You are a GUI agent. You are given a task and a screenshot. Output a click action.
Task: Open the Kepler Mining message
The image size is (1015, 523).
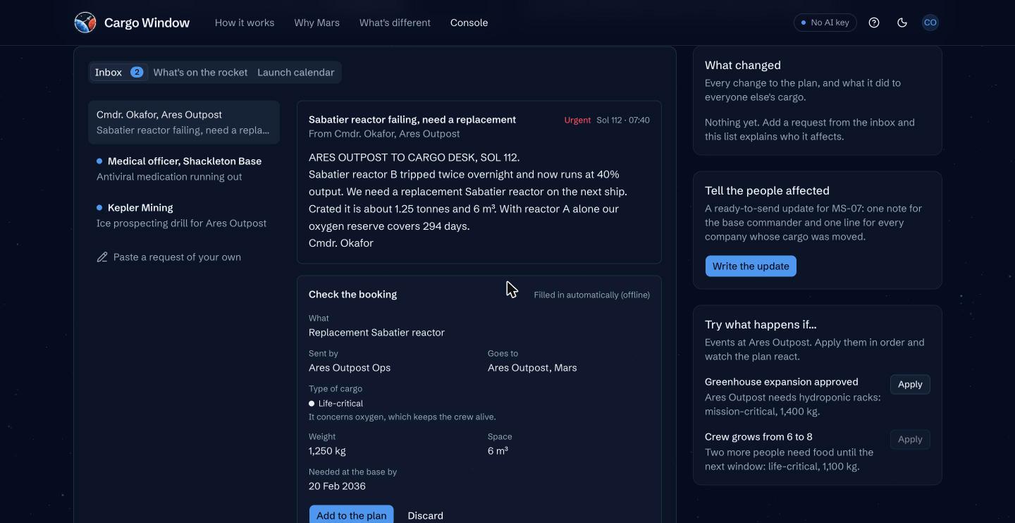[x=184, y=215]
